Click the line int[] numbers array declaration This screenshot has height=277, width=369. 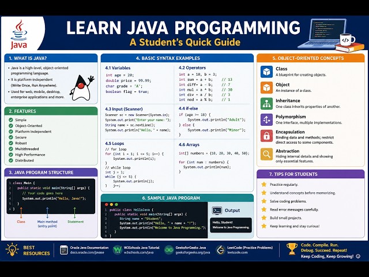[214, 154]
